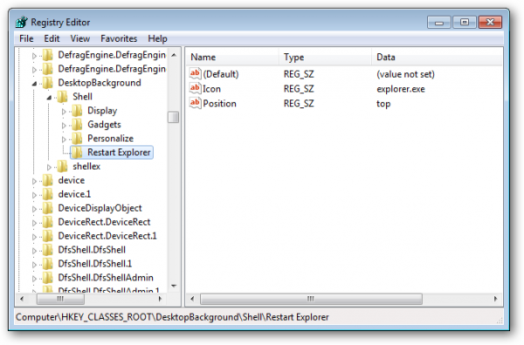Image resolution: width=524 pixels, height=345 pixels.
Task: Click the explorer.exe data cell
Action: (401, 89)
